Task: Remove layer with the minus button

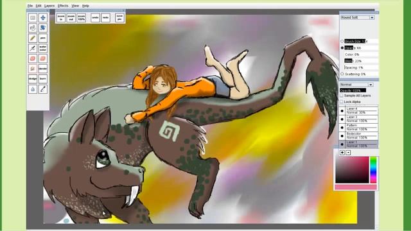Action: pyautogui.click(x=348, y=153)
